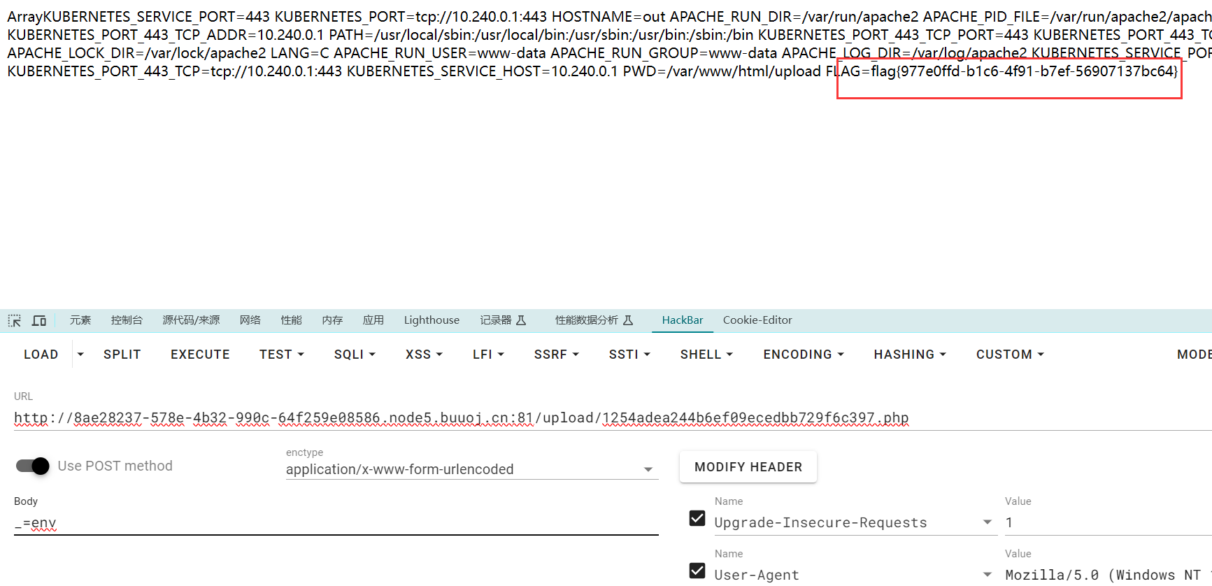The height and width of the screenshot is (586, 1212).
Task: Open the ENCODING menu
Action: pos(803,355)
